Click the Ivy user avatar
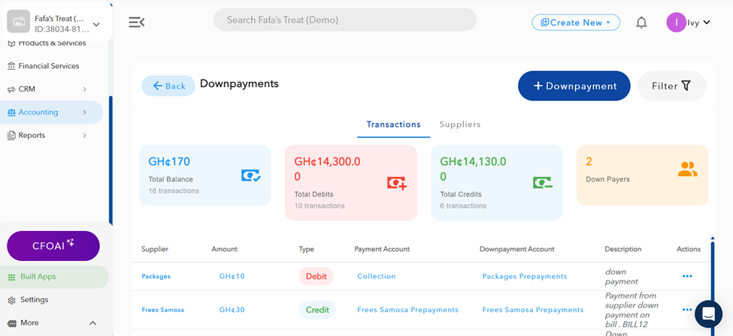Image resolution: width=733 pixels, height=336 pixels. click(x=676, y=22)
